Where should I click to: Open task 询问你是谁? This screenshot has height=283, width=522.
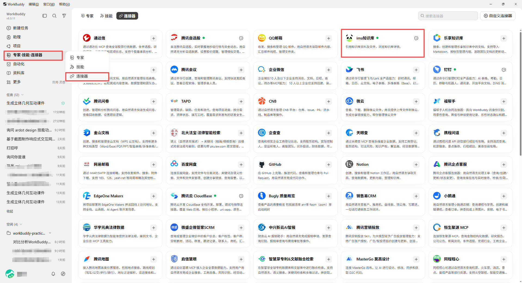tap(36, 157)
